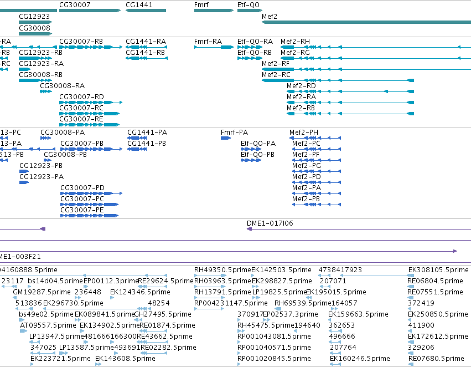Select transcript Mef2-RD
Screen dimensions: 471x367
pos(301,86)
